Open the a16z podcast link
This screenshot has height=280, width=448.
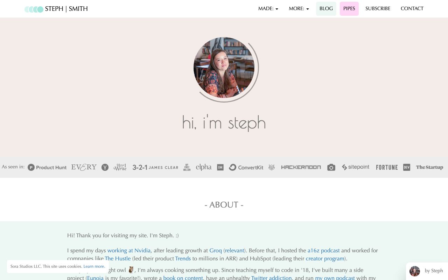point(324,251)
